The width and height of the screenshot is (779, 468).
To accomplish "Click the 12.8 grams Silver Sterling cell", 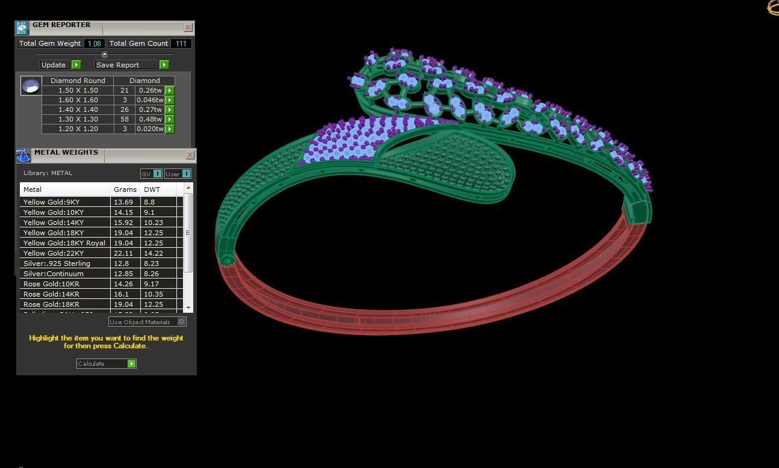I will pos(125,263).
